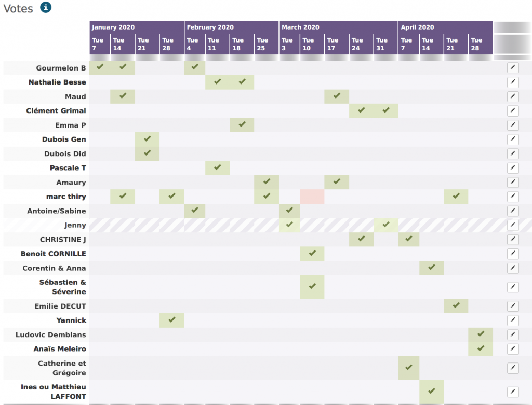This screenshot has width=532, height=405.
Task: Edit Ines ou Matthieu LAFFONT's row
Action: coord(513,392)
